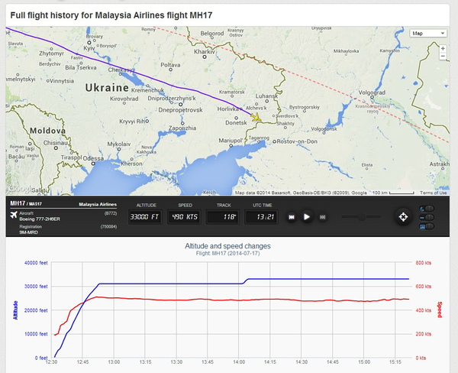Click the Map dropdown arrow
The width and height of the screenshot is (458, 373).
coord(443,34)
